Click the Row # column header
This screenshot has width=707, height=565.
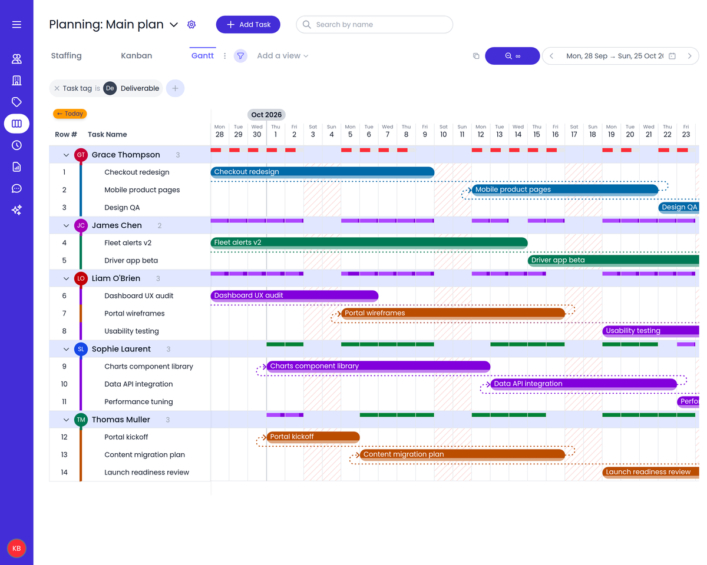66,134
